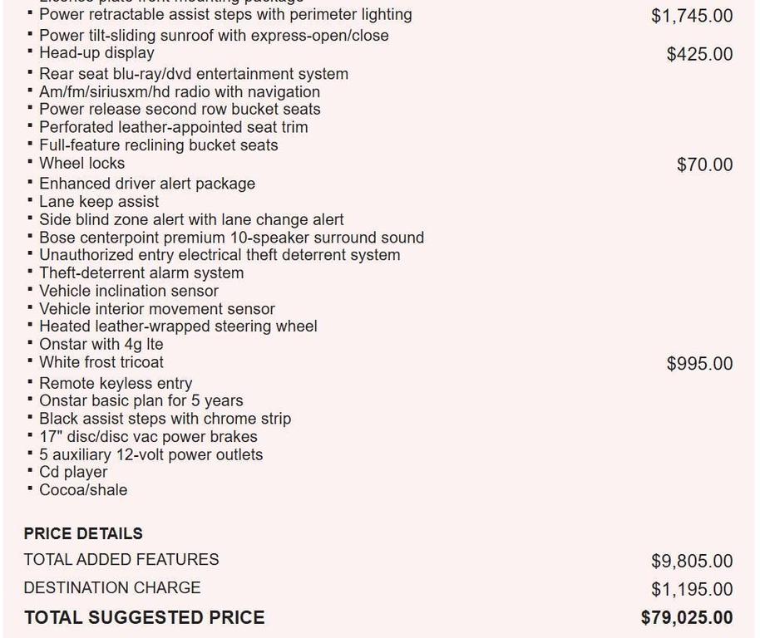Click the $70.00 wheel locks price
The width and height of the screenshot is (760, 638).
tap(705, 164)
